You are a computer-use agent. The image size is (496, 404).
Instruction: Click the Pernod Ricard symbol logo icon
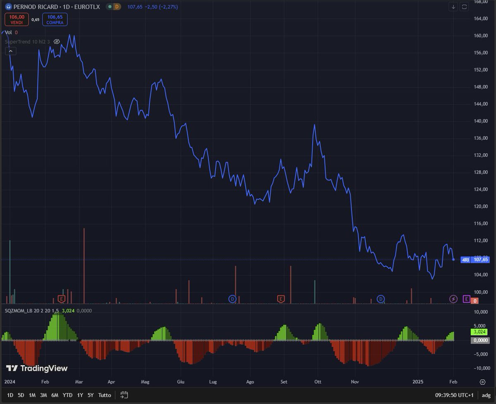point(8,7)
